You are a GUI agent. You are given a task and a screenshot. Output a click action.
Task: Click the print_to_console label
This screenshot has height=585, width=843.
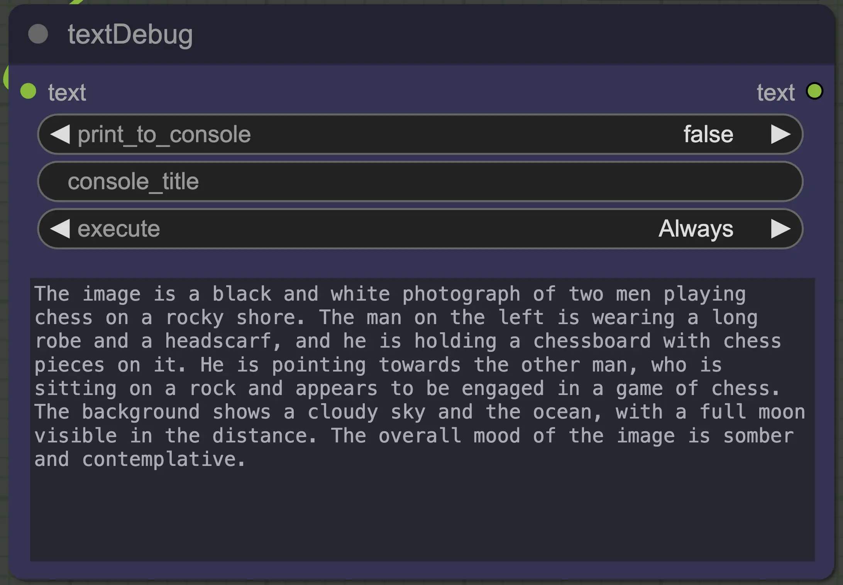click(x=164, y=134)
